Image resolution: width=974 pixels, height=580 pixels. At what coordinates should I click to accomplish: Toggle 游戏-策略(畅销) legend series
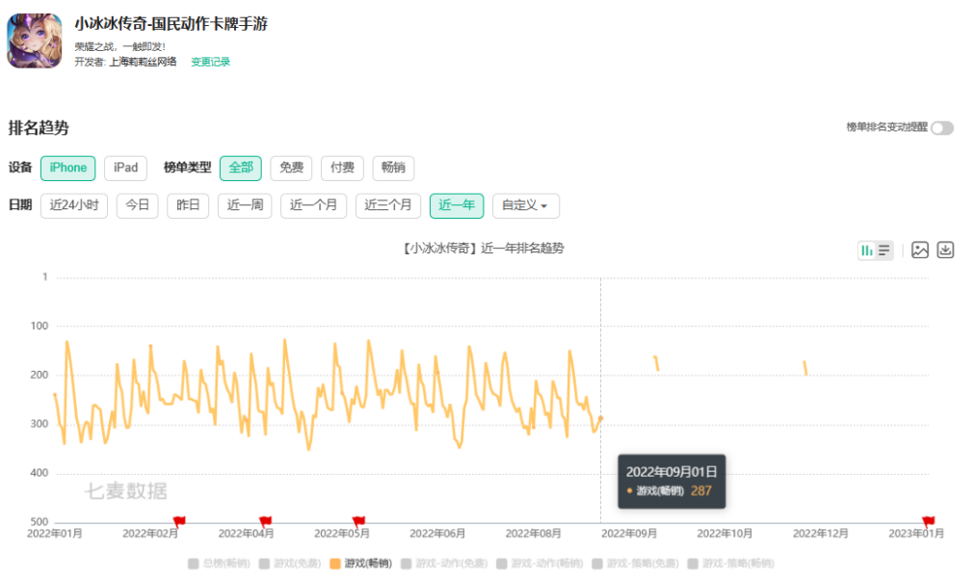731,564
